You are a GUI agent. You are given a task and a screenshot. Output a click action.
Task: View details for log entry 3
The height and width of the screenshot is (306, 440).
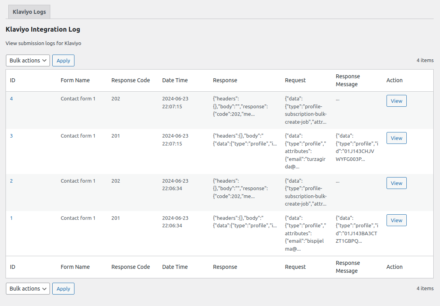click(396, 138)
